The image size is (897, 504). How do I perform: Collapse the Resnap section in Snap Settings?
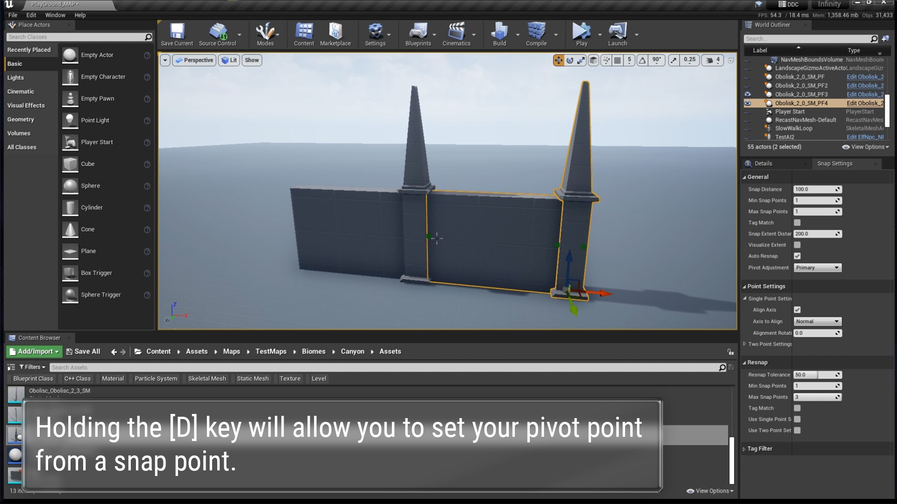click(x=745, y=362)
